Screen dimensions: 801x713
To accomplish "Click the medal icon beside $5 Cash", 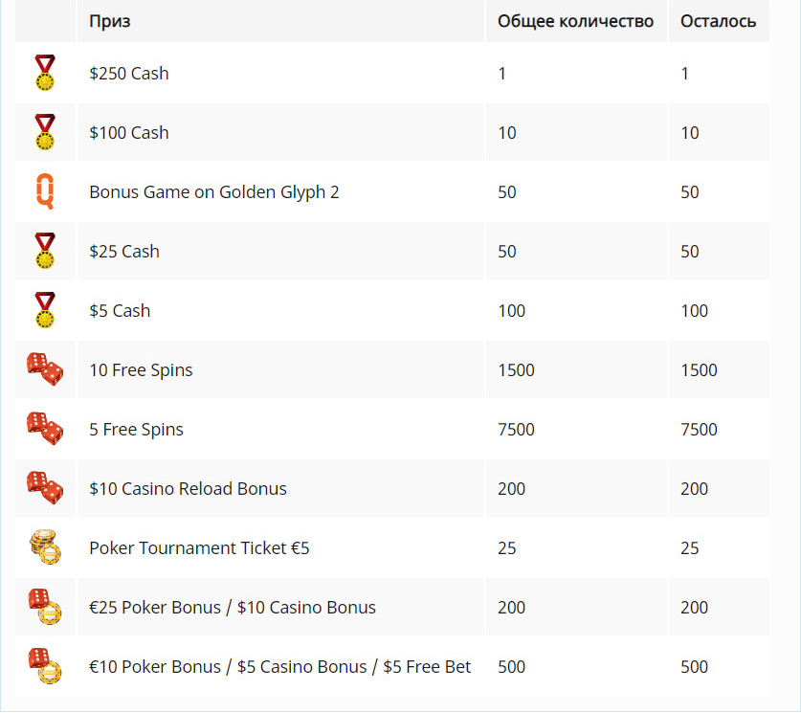I will click(45, 310).
